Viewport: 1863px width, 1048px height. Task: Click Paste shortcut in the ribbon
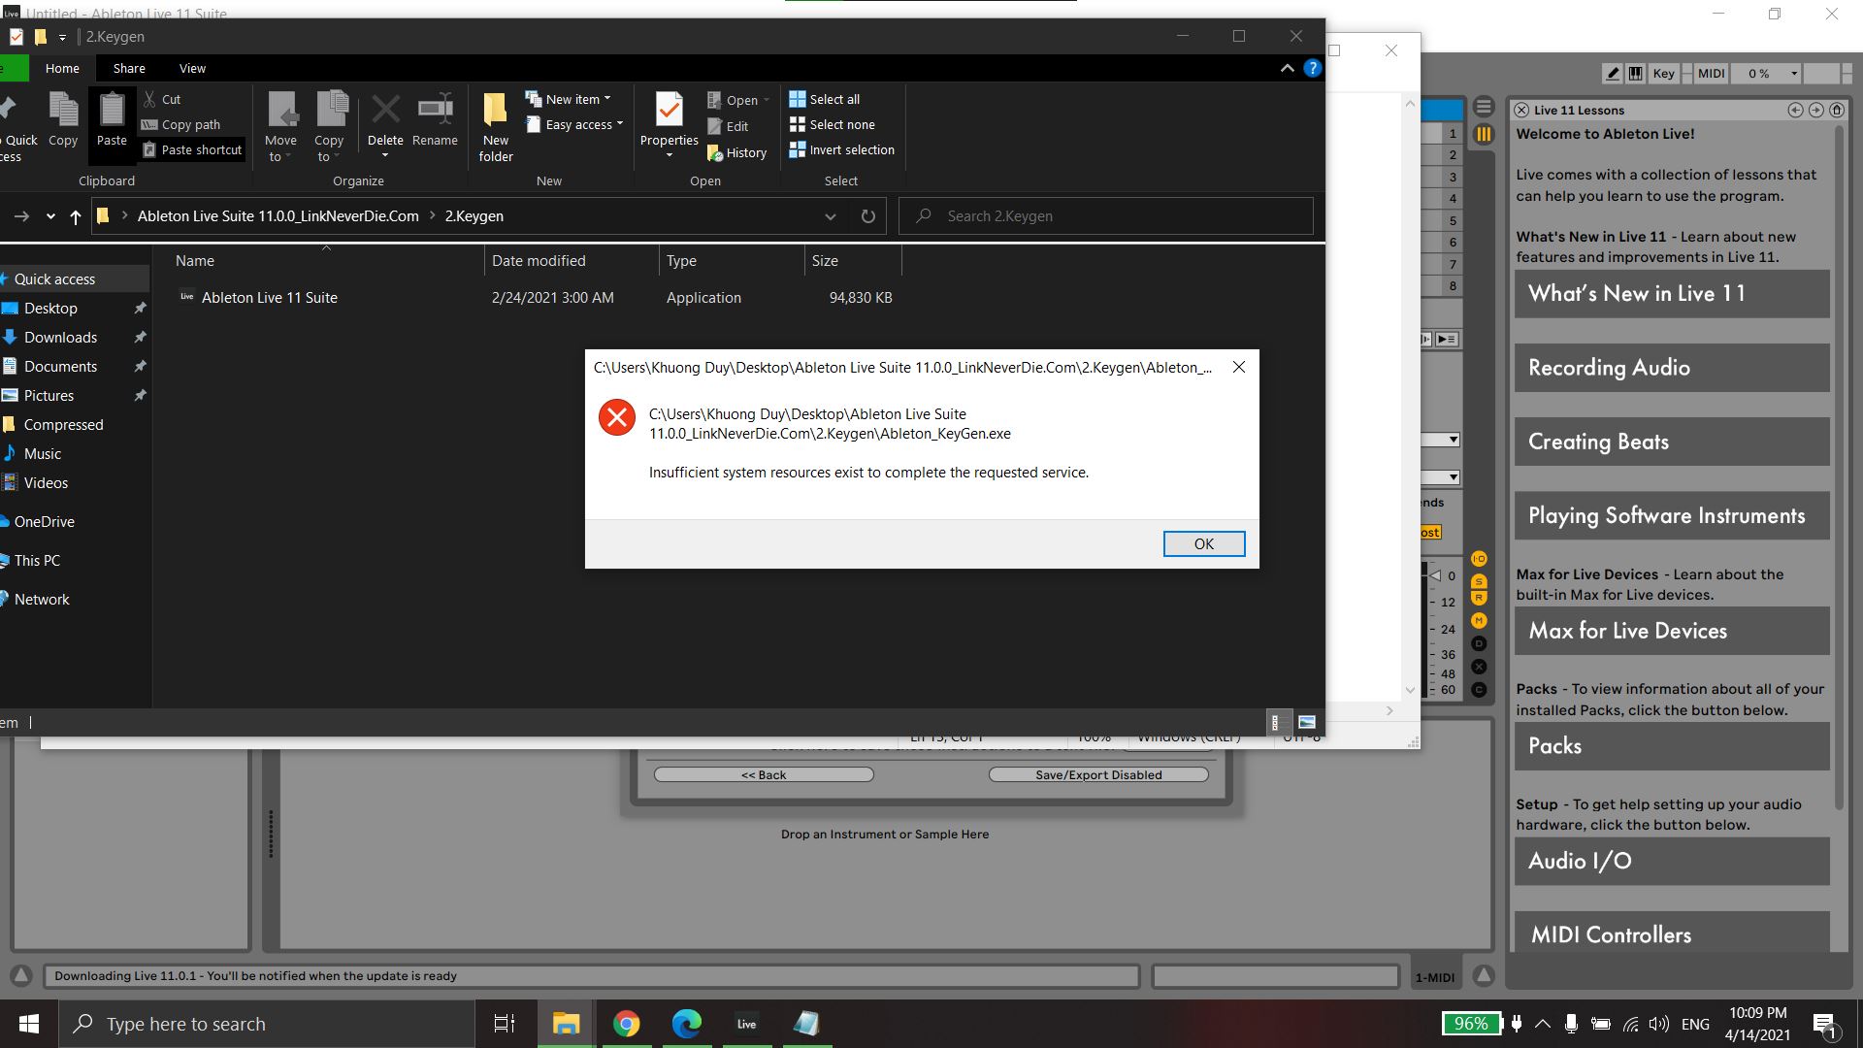pyautogui.click(x=192, y=149)
